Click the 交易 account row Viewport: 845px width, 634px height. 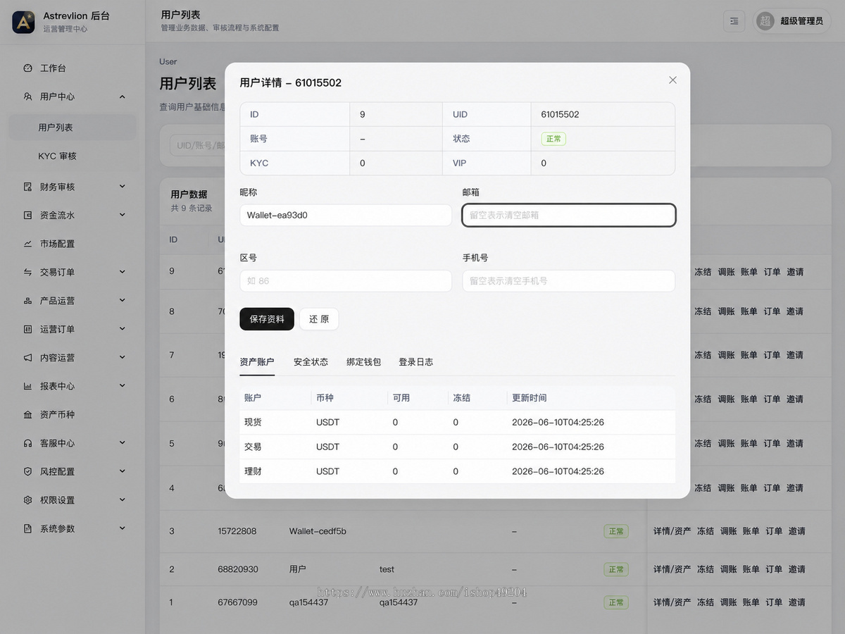coord(457,447)
